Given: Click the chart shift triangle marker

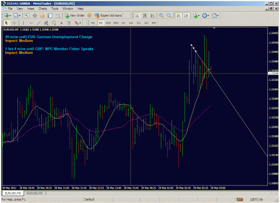Looking at the screenshot, I should (x=214, y=28).
